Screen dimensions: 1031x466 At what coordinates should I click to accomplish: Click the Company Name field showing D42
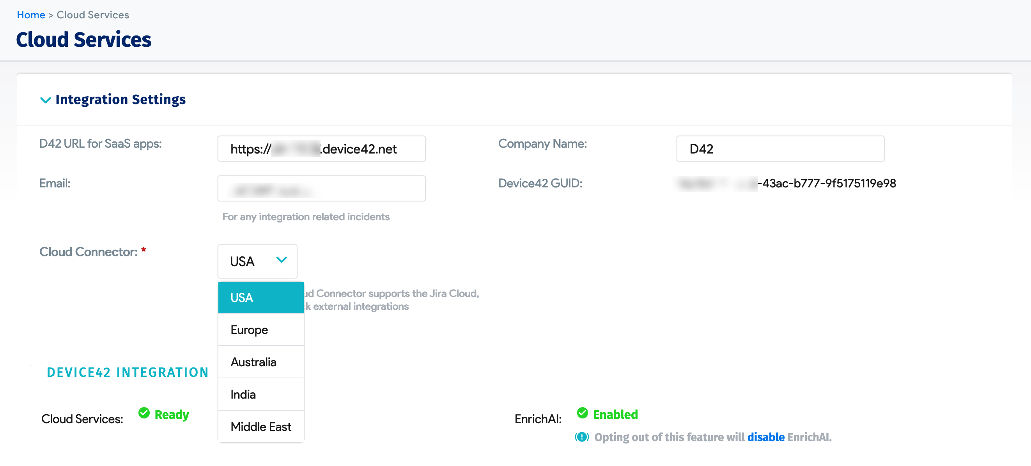(x=779, y=148)
